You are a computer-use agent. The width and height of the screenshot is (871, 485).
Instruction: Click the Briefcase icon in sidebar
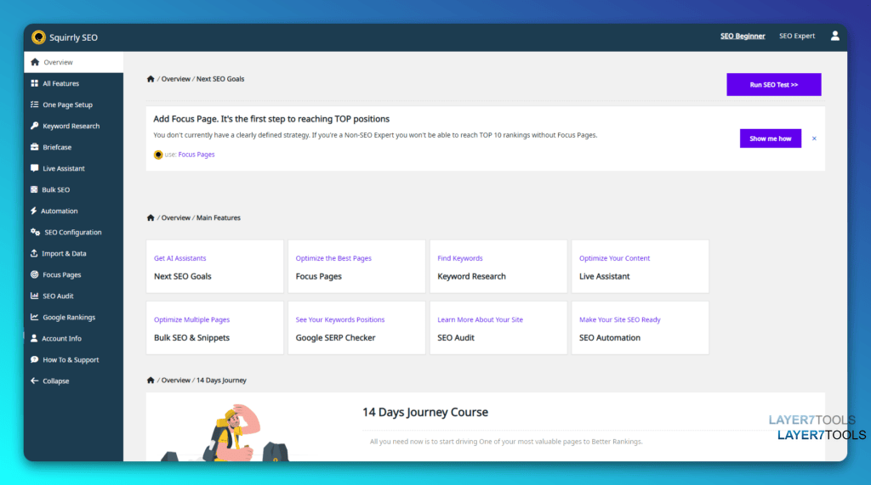point(34,147)
